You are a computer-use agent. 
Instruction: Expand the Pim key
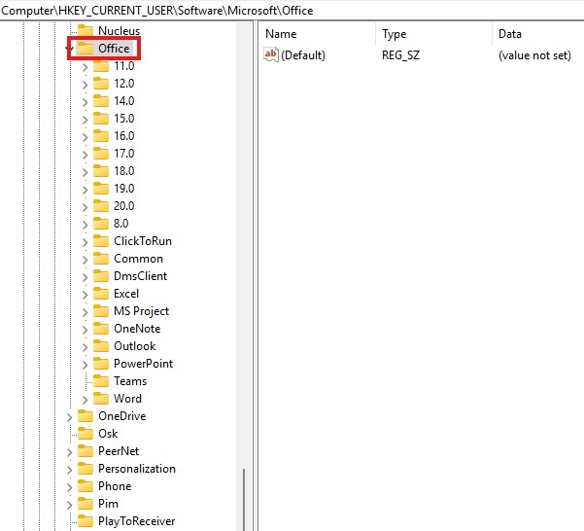pyautogui.click(x=69, y=505)
